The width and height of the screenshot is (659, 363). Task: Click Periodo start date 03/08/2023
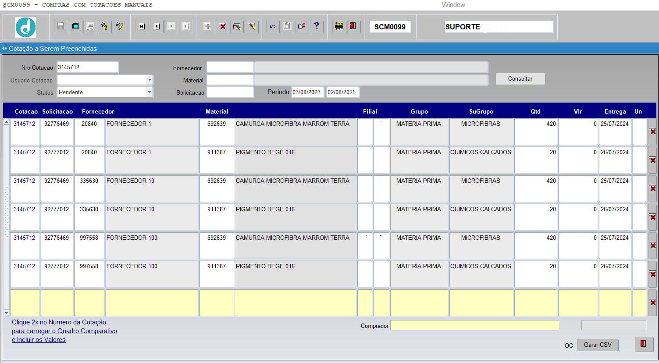(x=308, y=93)
